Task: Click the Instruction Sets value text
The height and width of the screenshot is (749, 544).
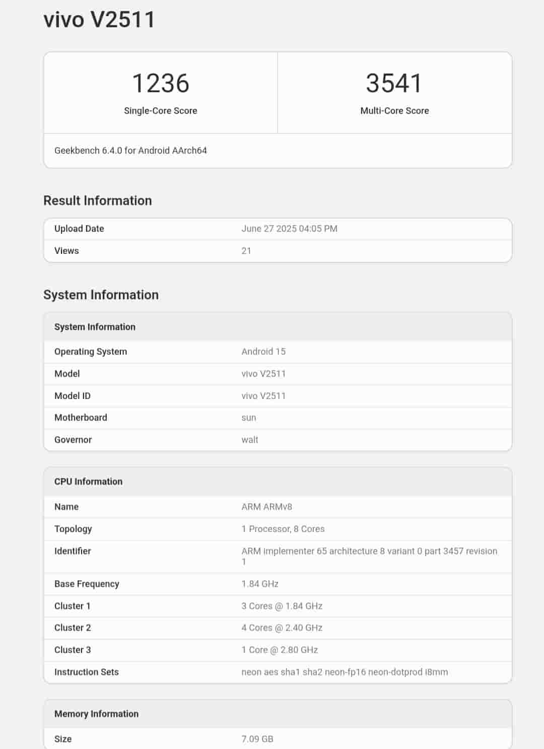Action: [x=345, y=672]
